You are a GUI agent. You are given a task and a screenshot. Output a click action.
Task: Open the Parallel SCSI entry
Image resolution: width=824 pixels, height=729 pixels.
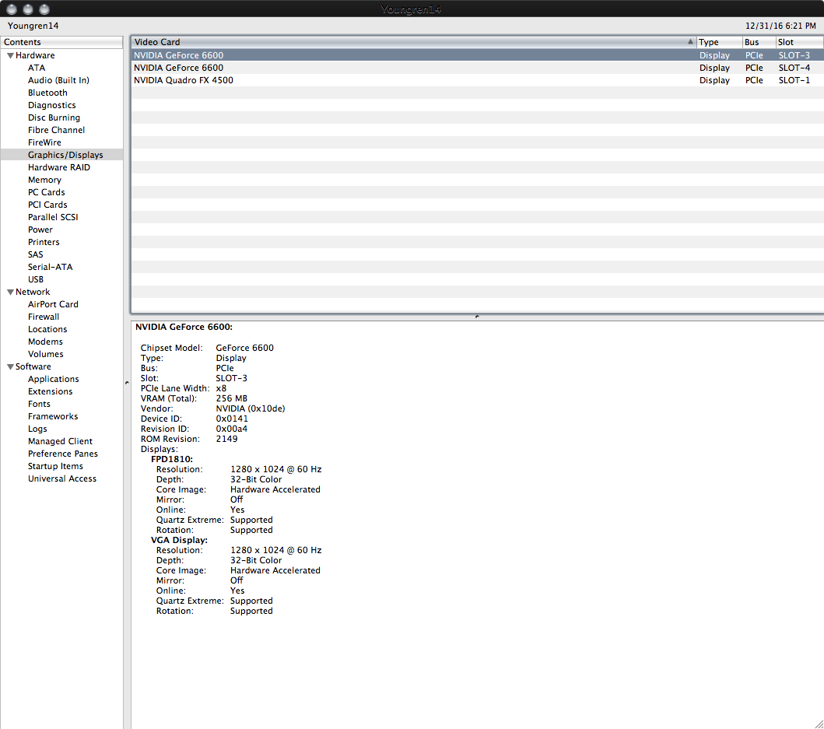click(x=53, y=217)
